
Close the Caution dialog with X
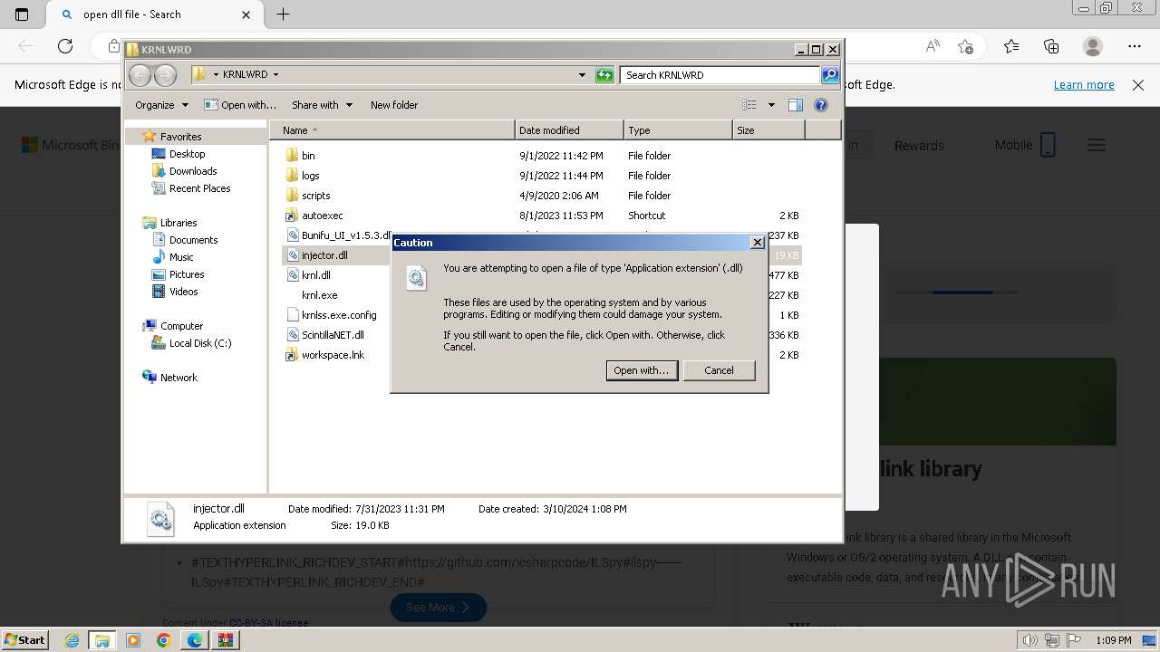click(758, 243)
